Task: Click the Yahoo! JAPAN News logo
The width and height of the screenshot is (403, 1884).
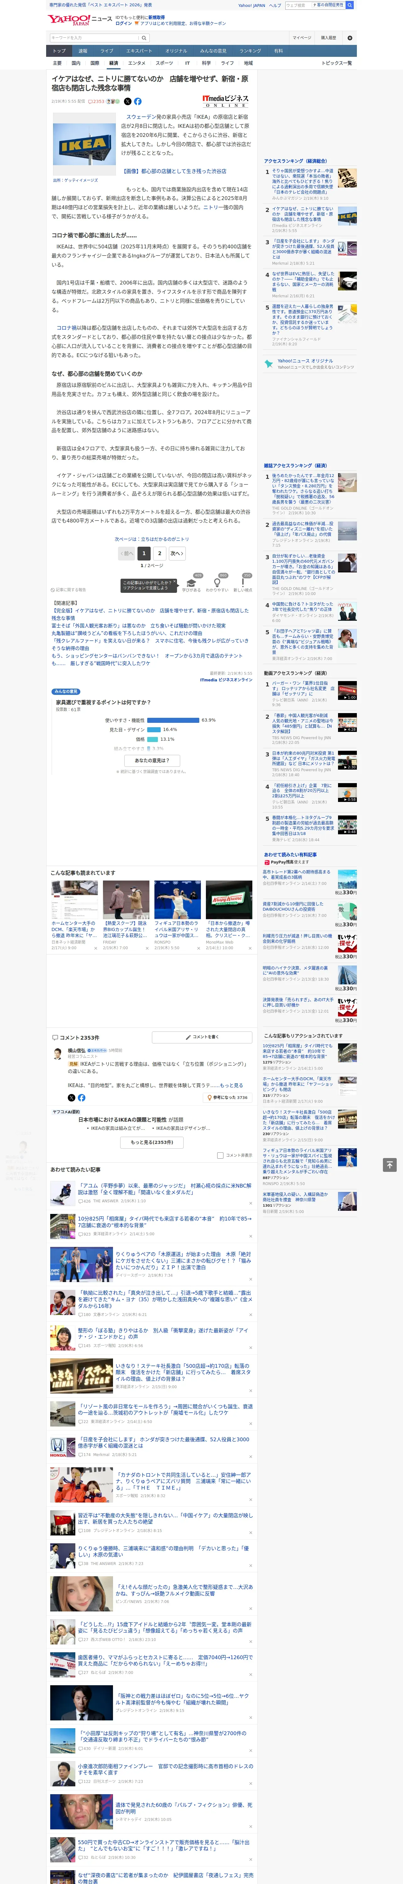Action: (x=80, y=20)
